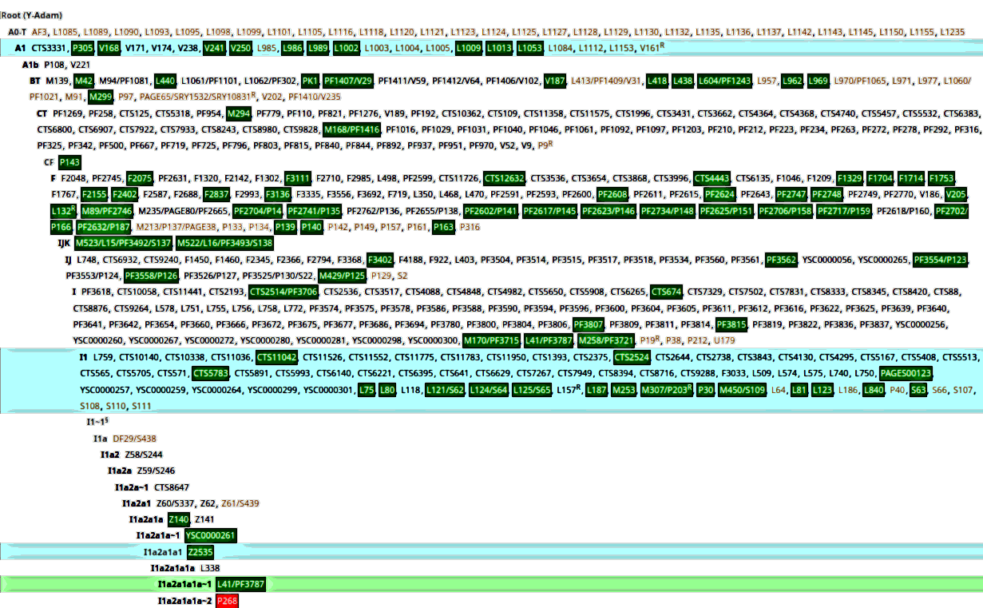Select the I1a2a1a1 highlighted branch label
Image resolution: width=983 pixels, height=608 pixels.
(163, 552)
